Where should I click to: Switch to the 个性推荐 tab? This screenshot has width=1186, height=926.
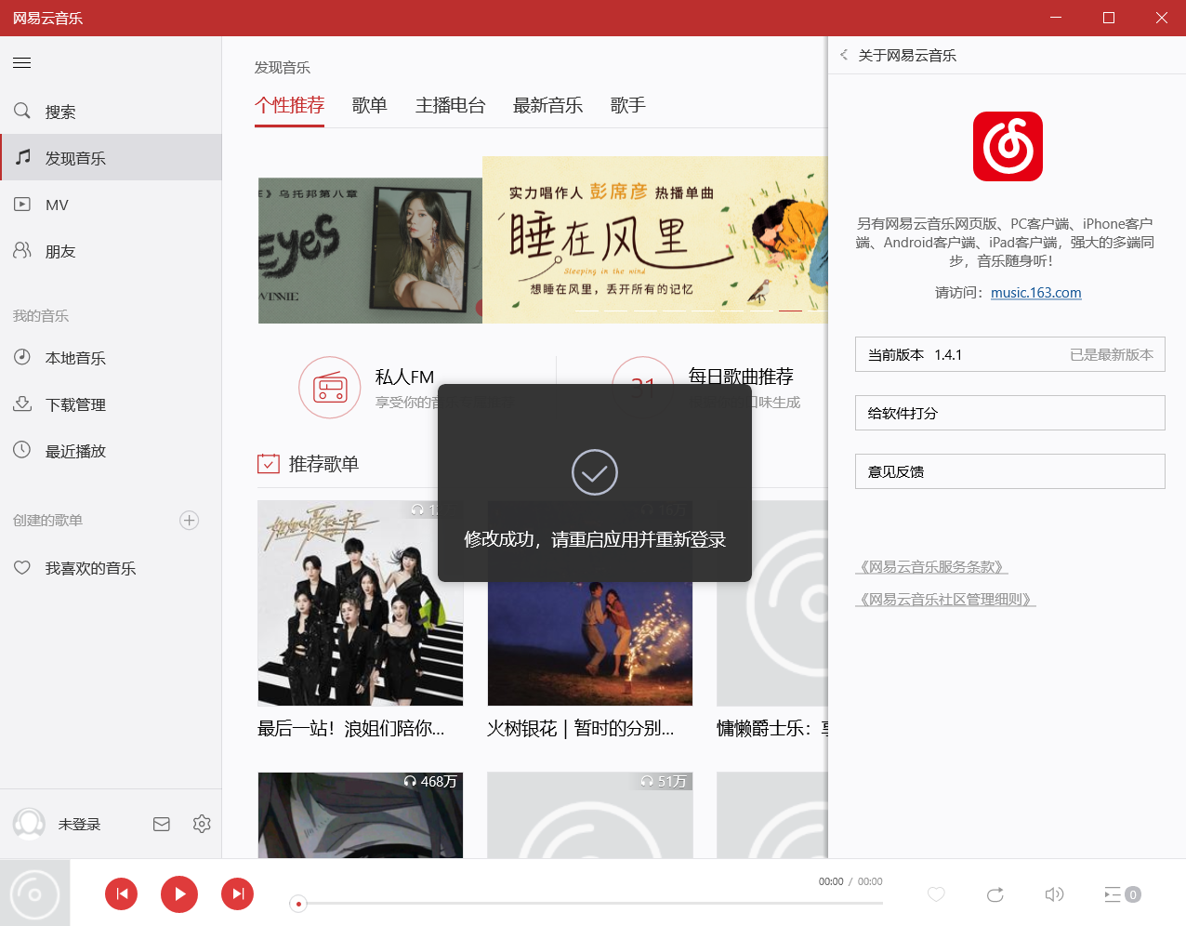(x=290, y=106)
